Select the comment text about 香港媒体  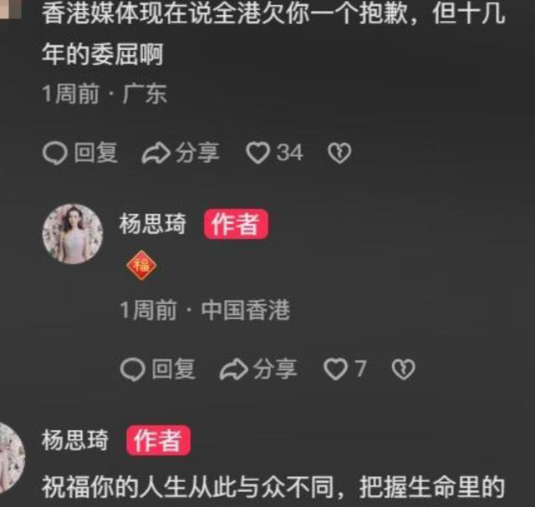coord(273,34)
